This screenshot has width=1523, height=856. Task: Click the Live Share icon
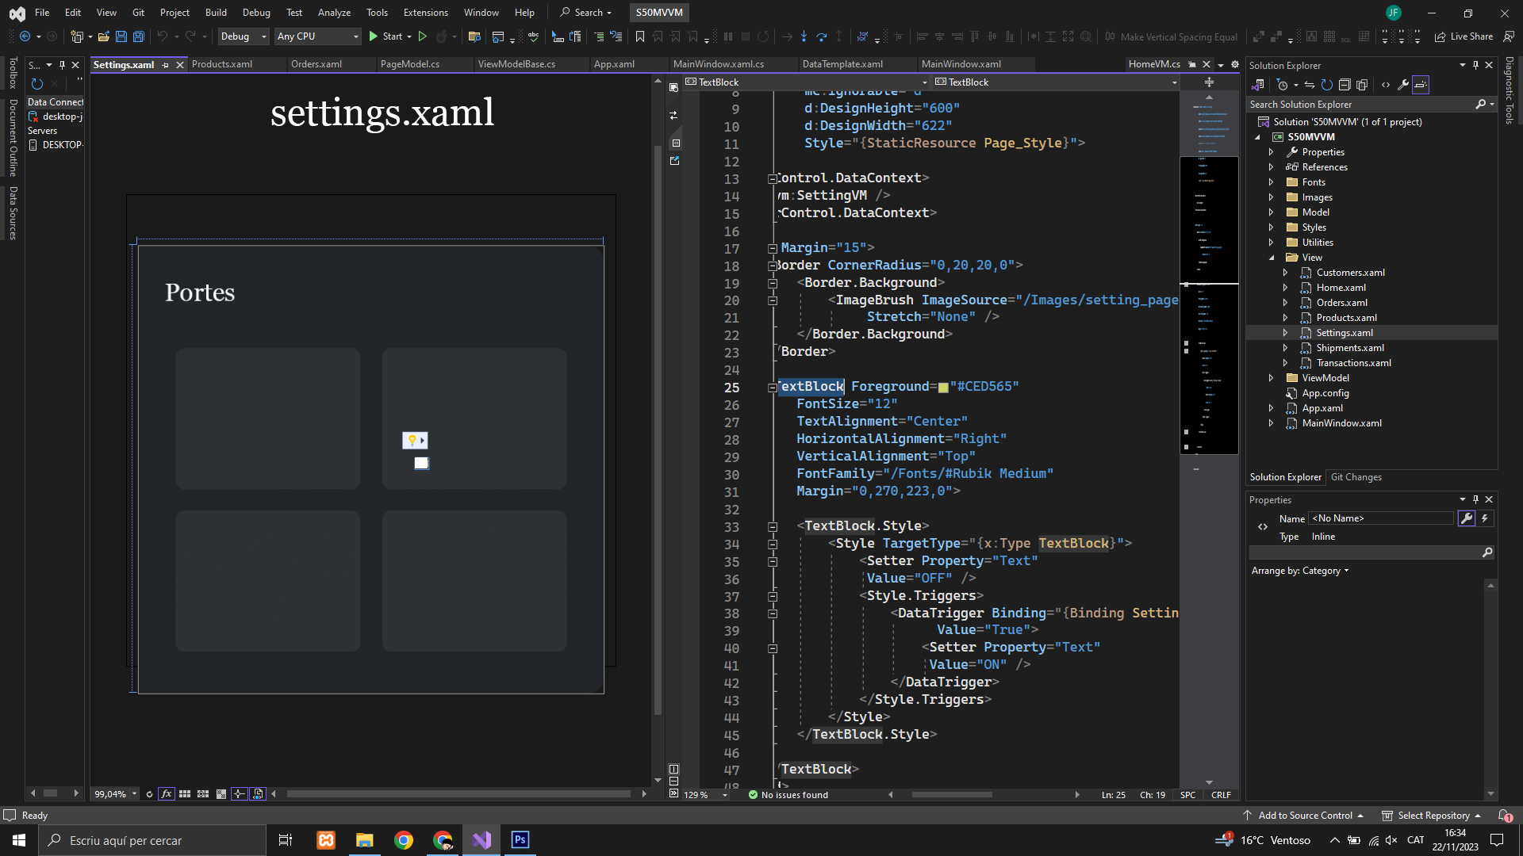[x=1440, y=36]
